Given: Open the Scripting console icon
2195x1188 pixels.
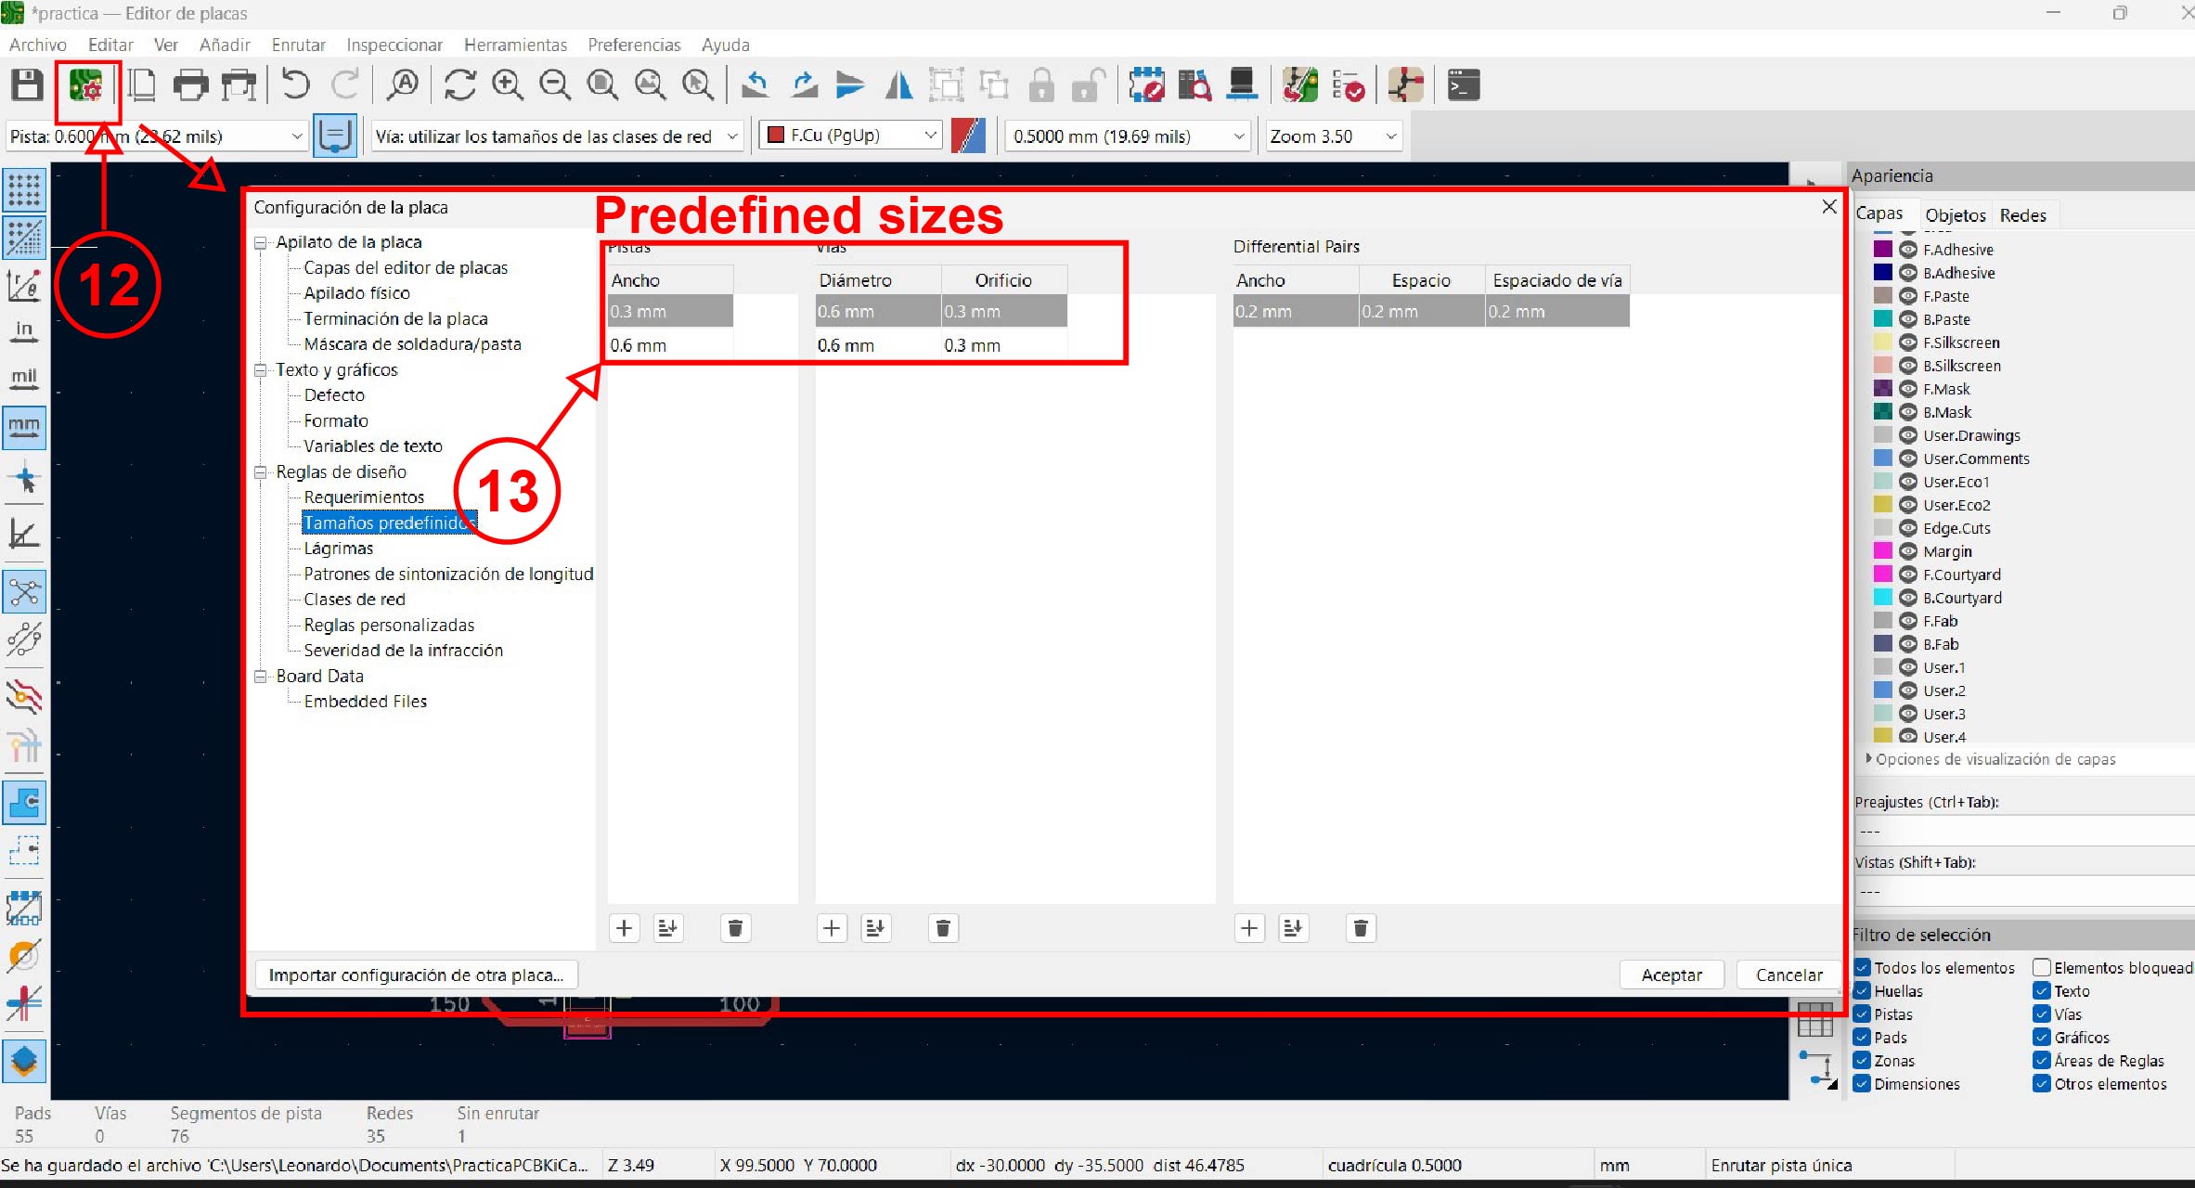Looking at the screenshot, I should click(1464, 85).
